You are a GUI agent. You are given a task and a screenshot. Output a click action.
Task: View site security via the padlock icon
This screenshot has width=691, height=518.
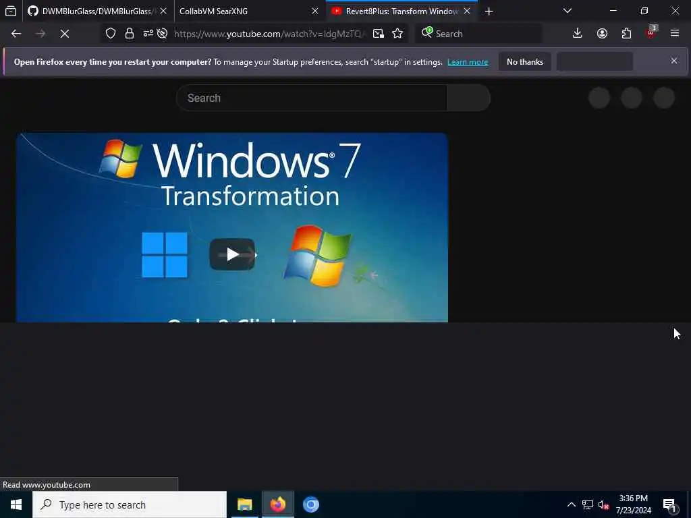click(129, 34)
